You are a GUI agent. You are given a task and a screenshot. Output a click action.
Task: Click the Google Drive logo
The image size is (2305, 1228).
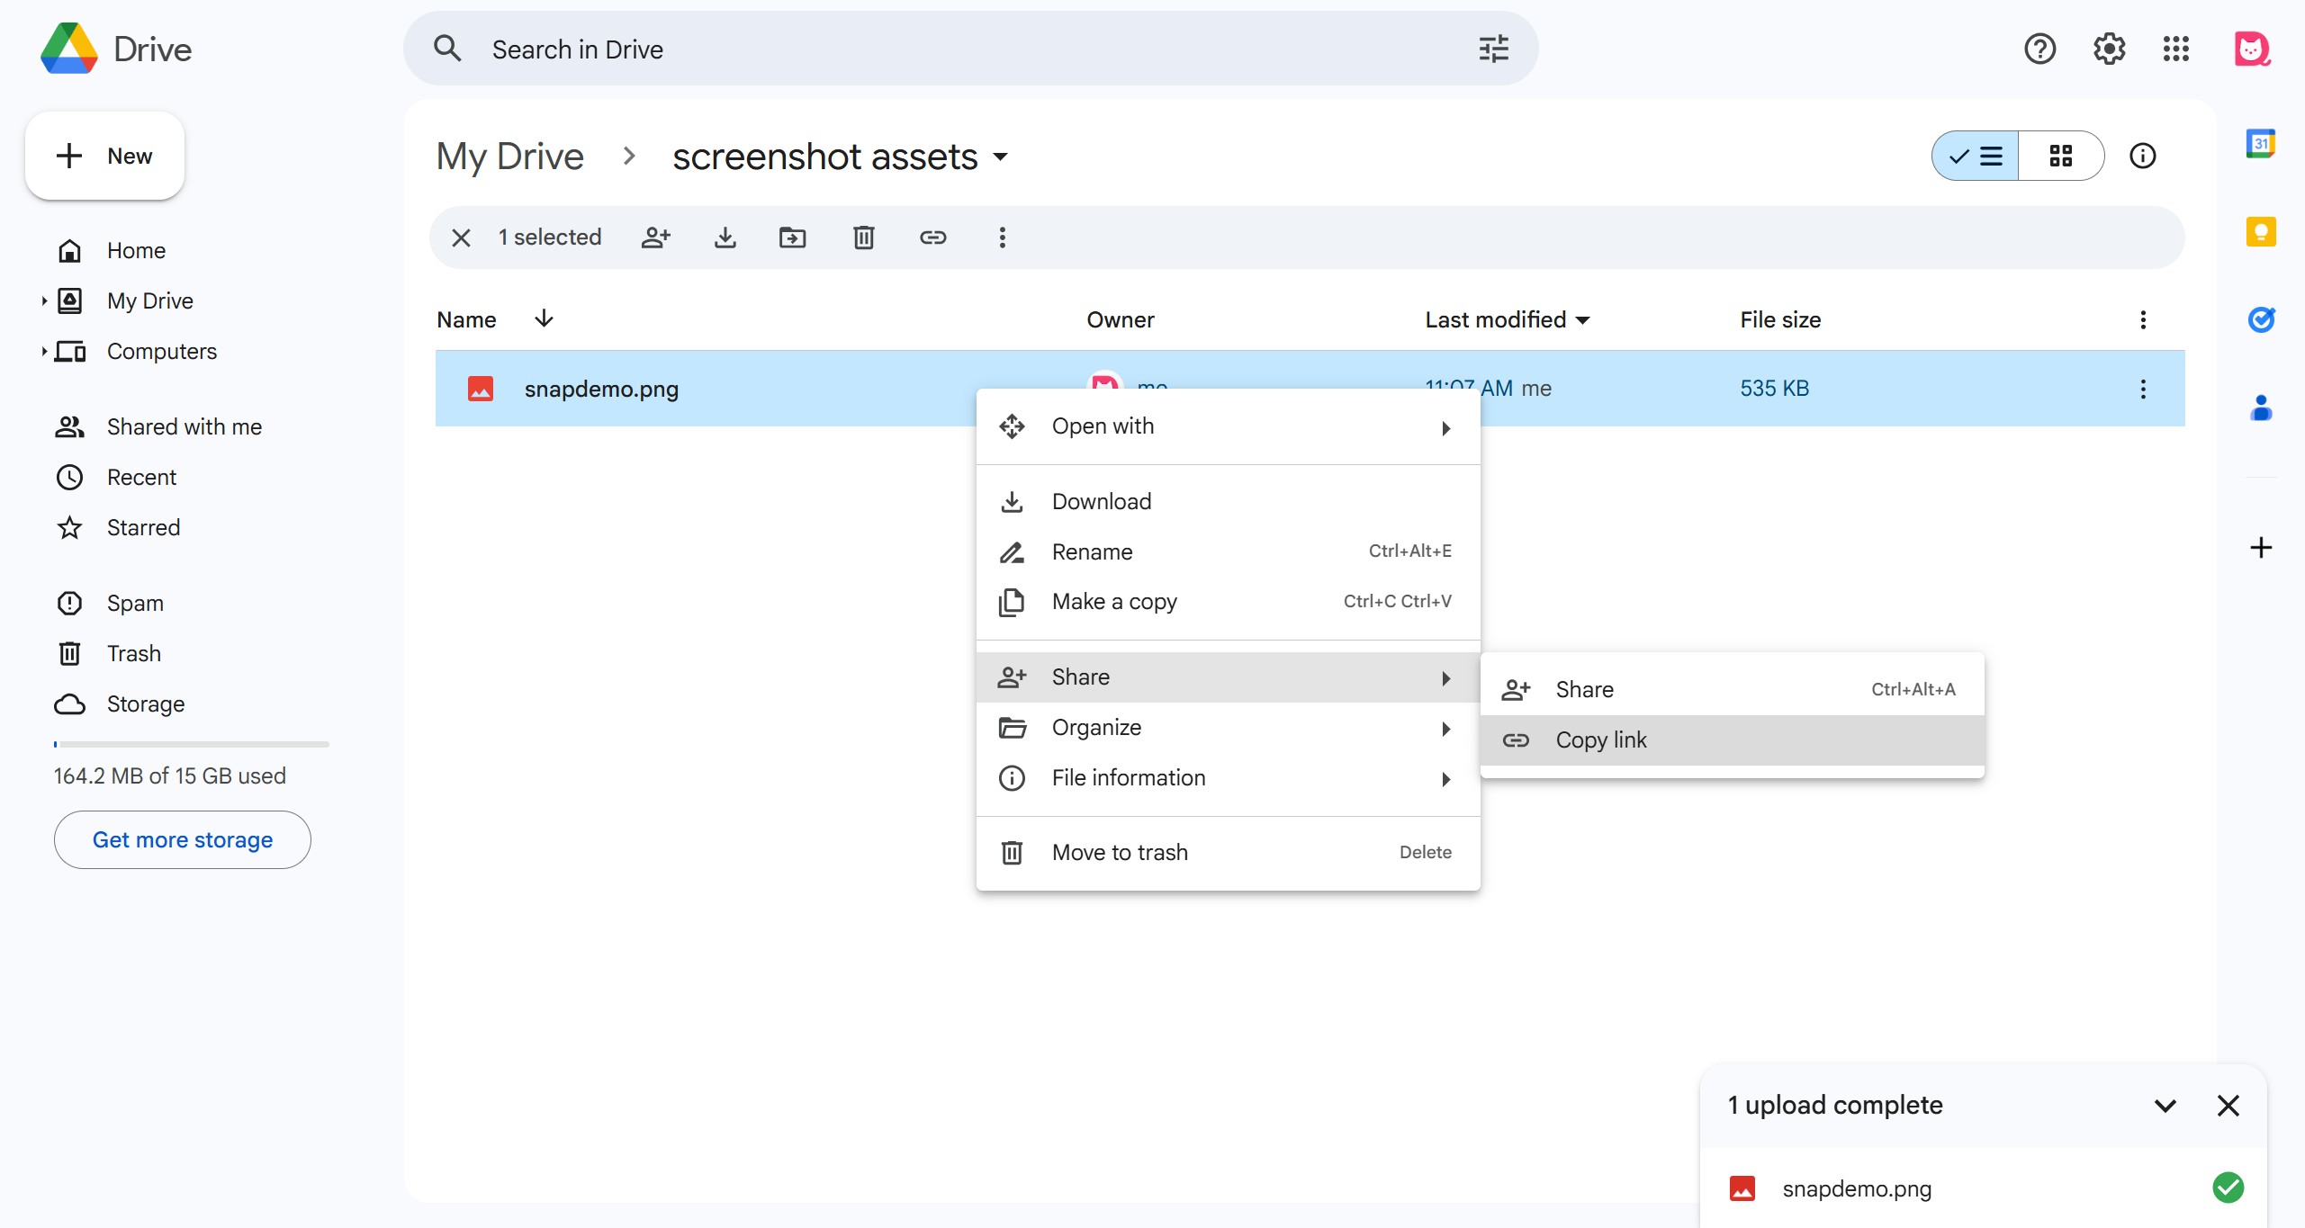69,49
